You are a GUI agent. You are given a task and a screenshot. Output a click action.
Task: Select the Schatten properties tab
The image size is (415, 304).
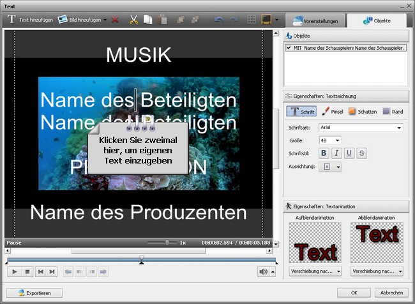coord(363,112)
